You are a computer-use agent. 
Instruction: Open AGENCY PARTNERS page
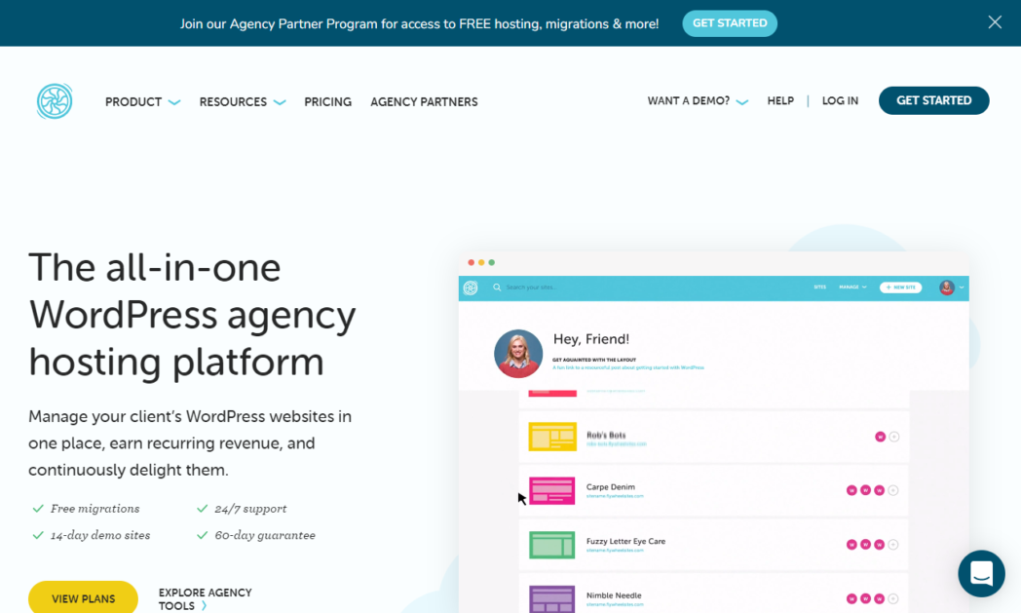[x=424, y=102]
